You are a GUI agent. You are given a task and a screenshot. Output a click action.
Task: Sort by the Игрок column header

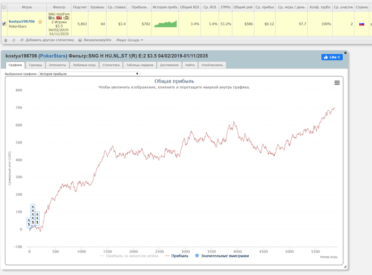[x=27, y=7]
